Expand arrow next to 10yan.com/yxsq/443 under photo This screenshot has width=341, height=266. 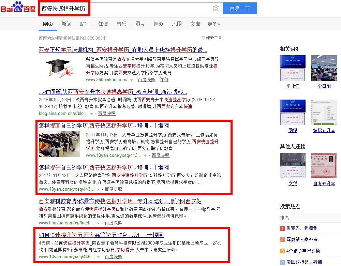click(145, 156)
